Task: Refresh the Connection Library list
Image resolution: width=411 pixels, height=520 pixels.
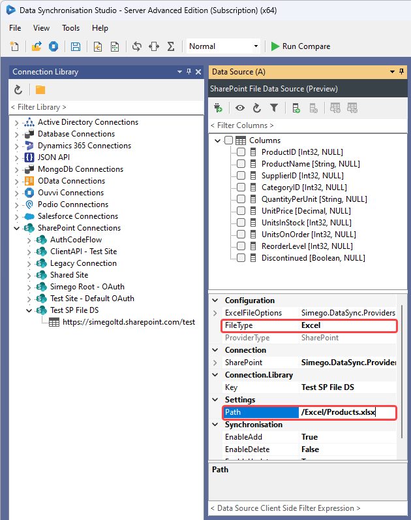Action: (x=18, y=89)
